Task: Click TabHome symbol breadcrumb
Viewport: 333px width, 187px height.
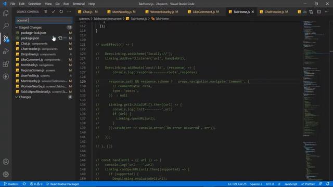Action: pos(160,19)
